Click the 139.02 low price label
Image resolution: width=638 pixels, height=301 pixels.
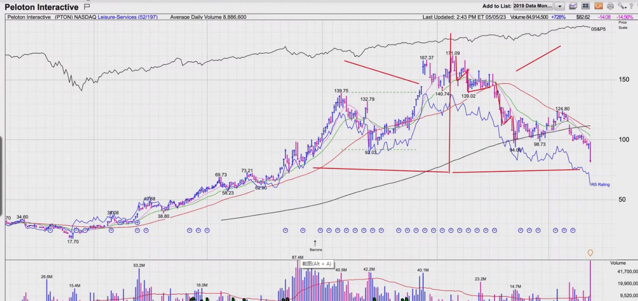468,96
